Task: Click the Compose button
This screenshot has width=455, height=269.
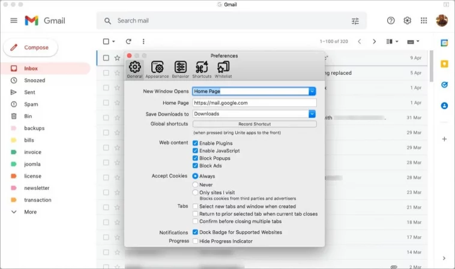Action: pyautogui.click(x=31, y=47)
